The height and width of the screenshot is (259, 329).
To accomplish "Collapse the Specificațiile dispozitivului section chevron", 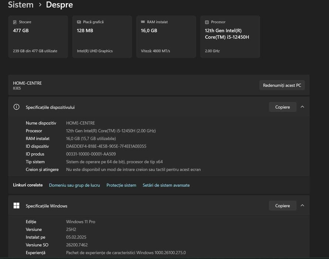I will [302, 107].
